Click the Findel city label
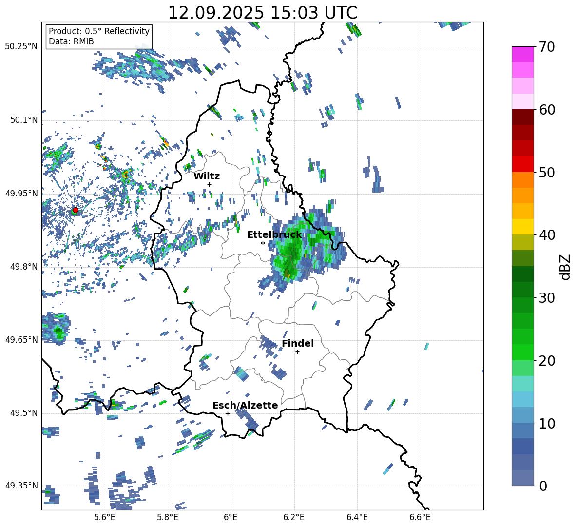This screenshot has height=527, width=577. pos(298,343)
